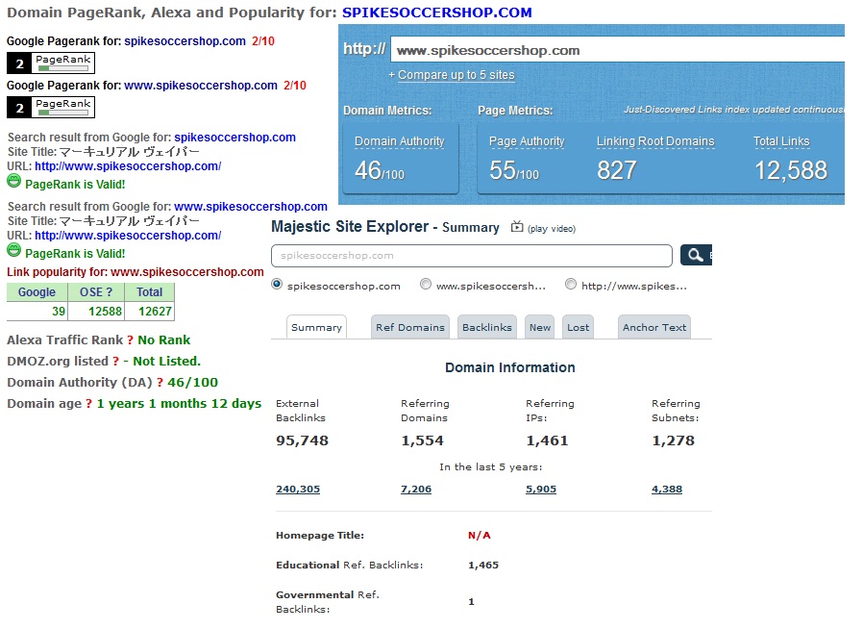
Task: Select the www.spikesoccersh... radio button
Action: tap(426, 285)
